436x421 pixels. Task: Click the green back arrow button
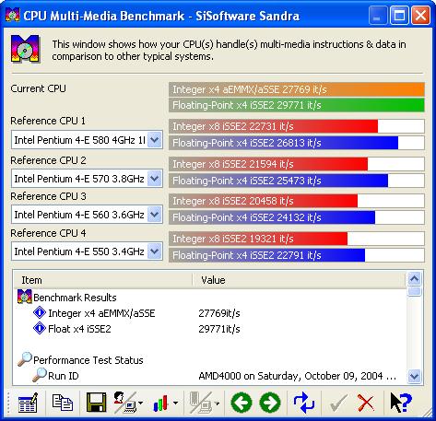point(242,403)
